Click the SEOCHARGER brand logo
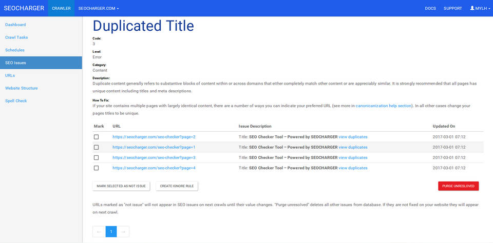 [24, 8]
